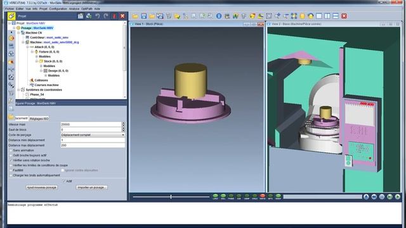Viewport: 406px width, 228px height.
Task: Click the simulation progress bar
Action: [322, 197]
